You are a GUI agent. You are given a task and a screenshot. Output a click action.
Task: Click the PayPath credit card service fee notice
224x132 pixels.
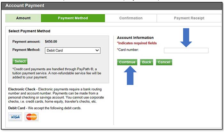(x=57, y=73)
